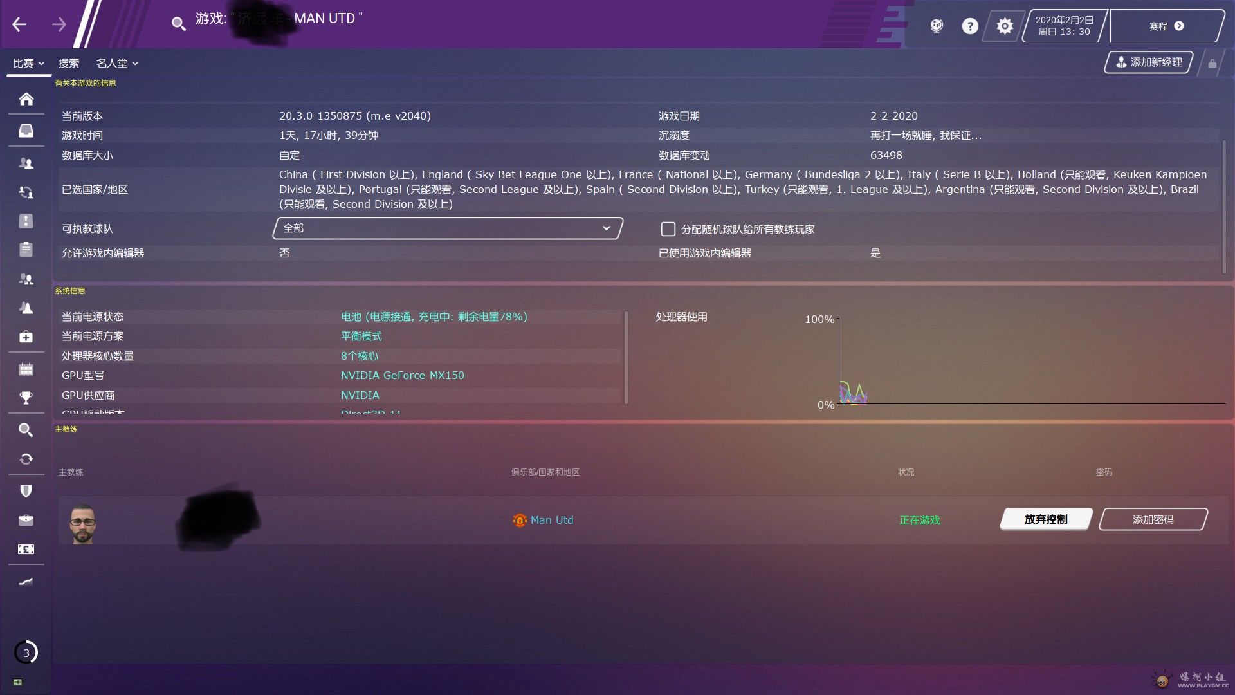This screenshot has height=695, width=1235.
Task: Click the lock icon beside add manager
Action: [x=1212, y=63]
